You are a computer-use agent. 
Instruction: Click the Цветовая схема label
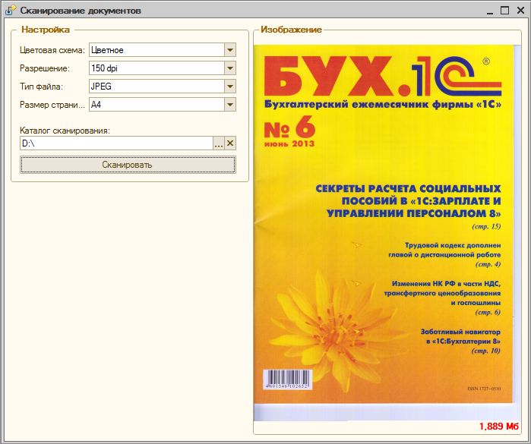pyautogui.click(x=52, y=50)
